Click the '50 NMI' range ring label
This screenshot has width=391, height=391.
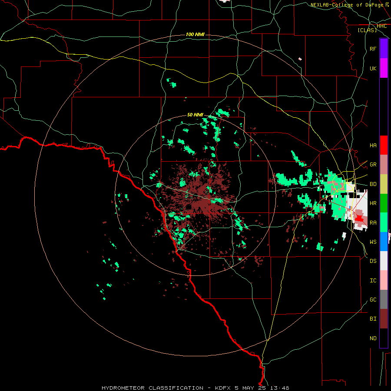click(195, 115)
